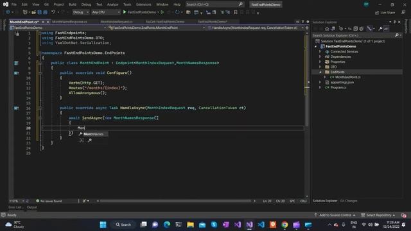411x231 pixels.
Task: Click No issues found indicator
Action: (49, 201)
